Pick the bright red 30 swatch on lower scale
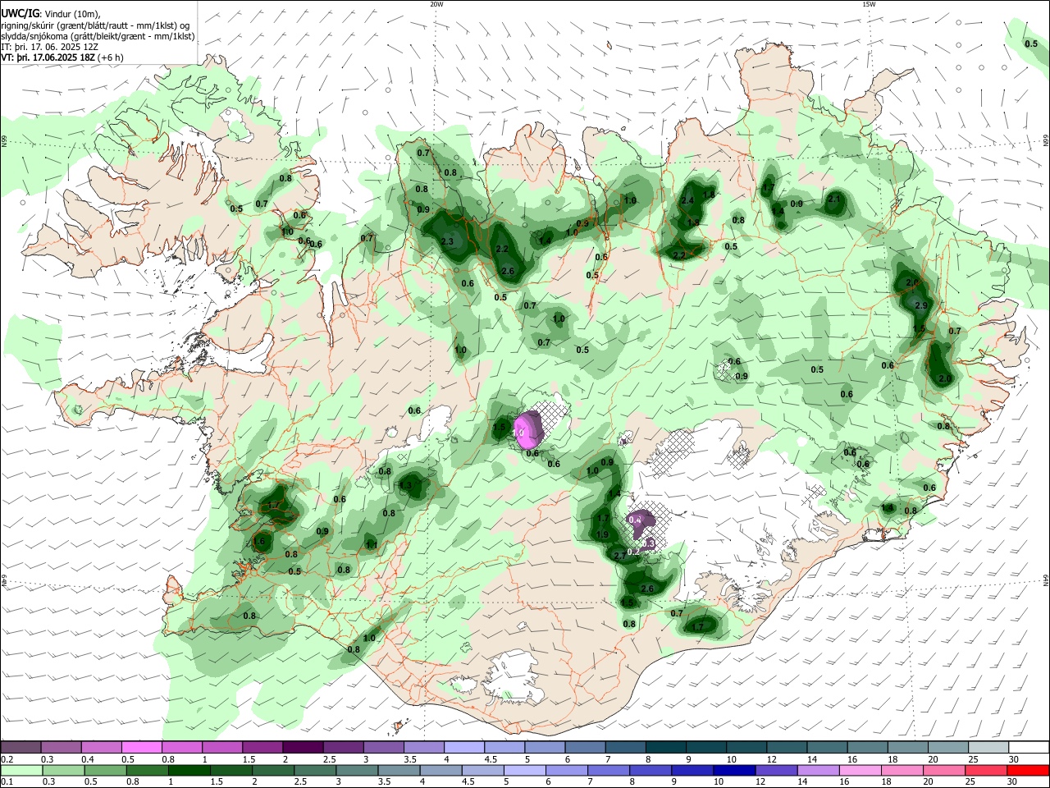 click(1028, 770)
